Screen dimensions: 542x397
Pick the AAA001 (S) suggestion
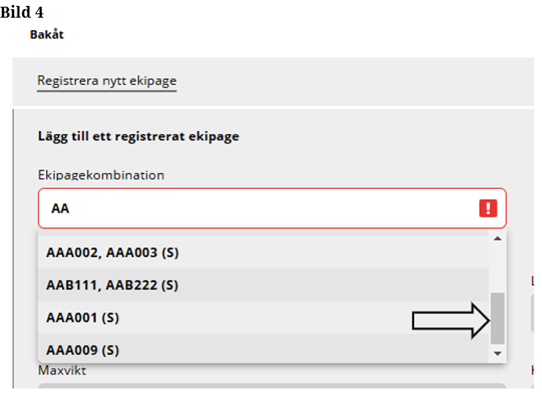click(x=83, y=318)
